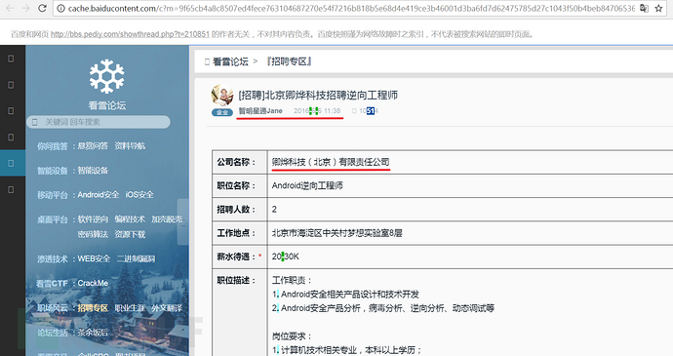
Task: Click the post title 北京卿烨科技招聘逆向工程师
Action: click(x=318, y=95)
